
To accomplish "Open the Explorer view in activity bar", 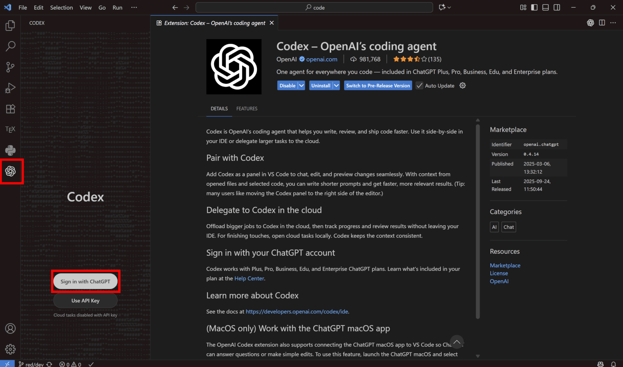I will point(10,26).
